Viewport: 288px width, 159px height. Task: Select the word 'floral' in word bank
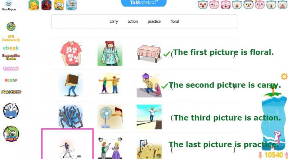pos(175,21)
